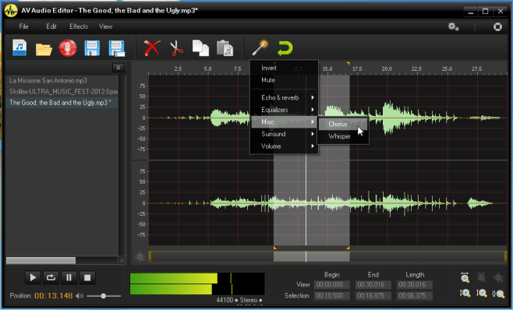Expand the Echo & reverb submenu
The image size is (513, 310).
[x=284, y=97]
